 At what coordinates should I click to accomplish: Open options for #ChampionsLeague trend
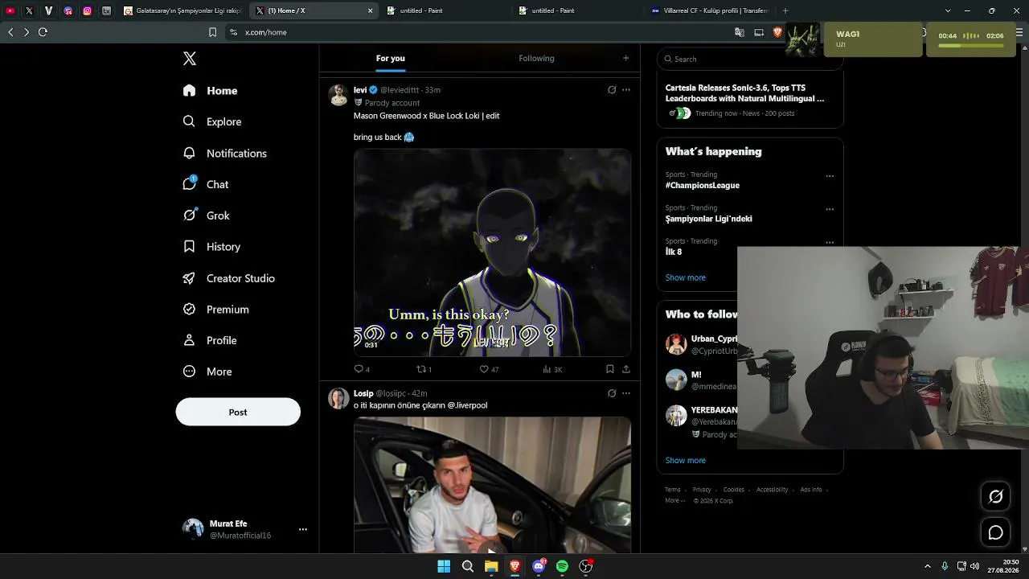(830, 176)
